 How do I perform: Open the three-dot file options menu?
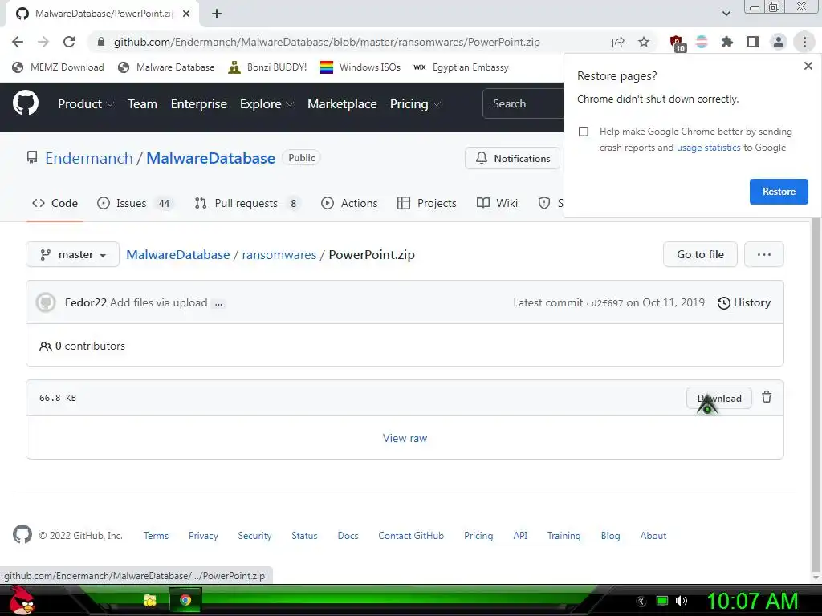pos(764,254)
